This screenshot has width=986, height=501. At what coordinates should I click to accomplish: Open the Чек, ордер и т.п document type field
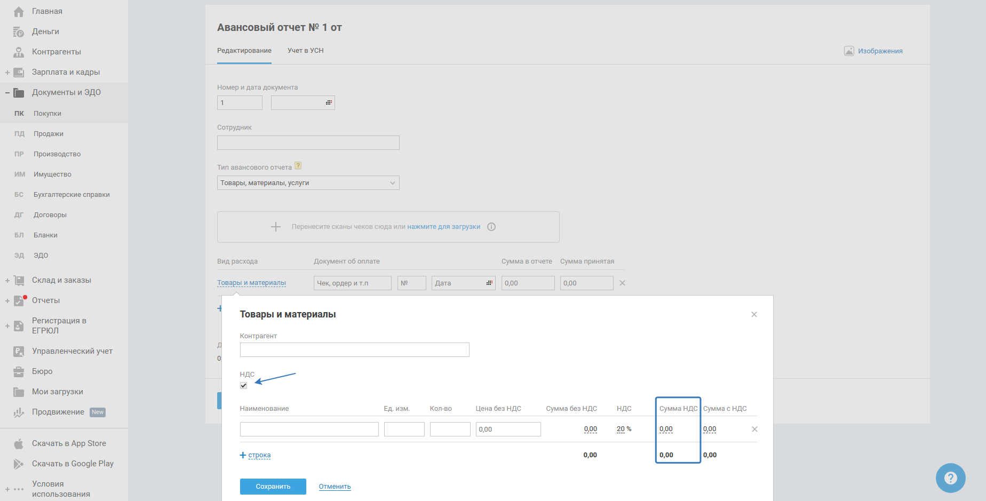click(x=353, y=283)
